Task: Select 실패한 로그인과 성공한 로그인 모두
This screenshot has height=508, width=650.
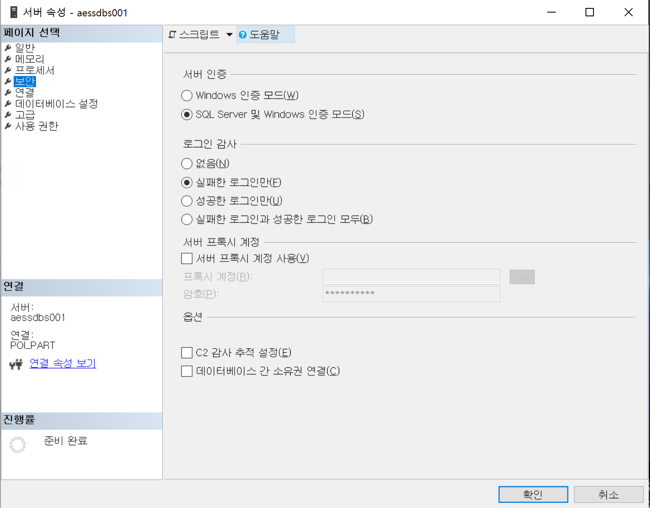Action: click(x=187, y=219)
